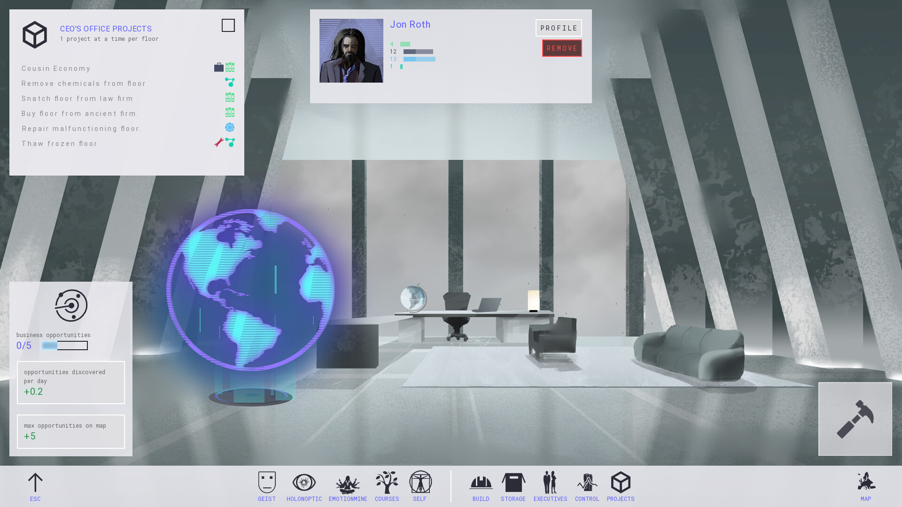Viewport: 902px width, 507px height.
Task: Click the business opportunities progress bar
Action: point(65,346)
